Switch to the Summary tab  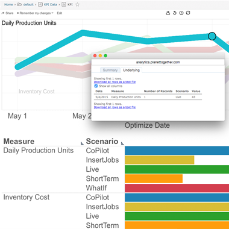click(110, 70)
